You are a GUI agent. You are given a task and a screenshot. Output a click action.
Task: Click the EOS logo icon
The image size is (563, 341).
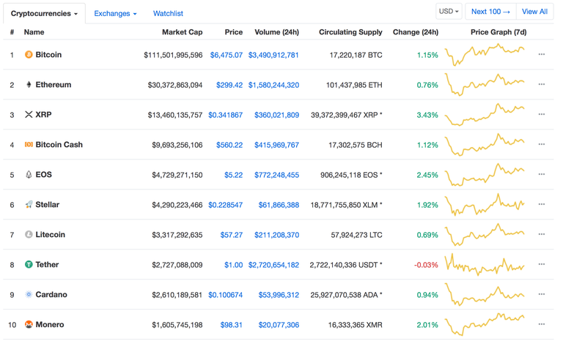[x=29, y=175]
